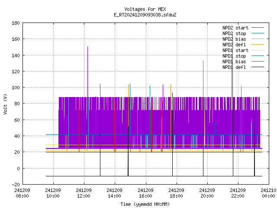Click the NPD2 start legend label

click(x=235, y=28)
